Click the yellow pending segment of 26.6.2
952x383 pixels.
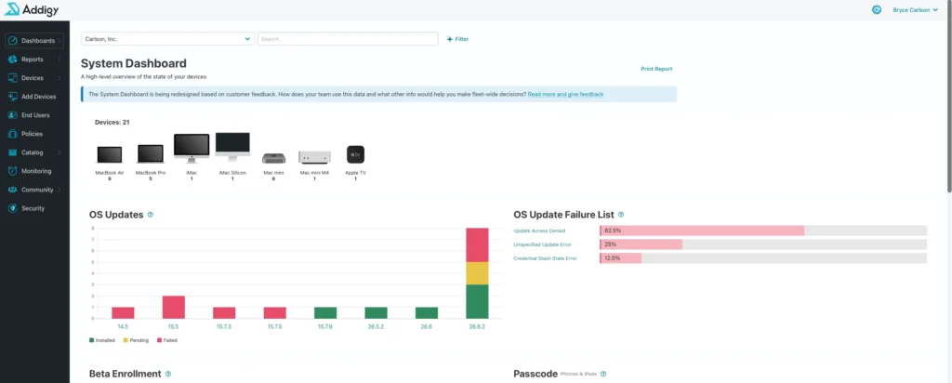coord(477,273)
